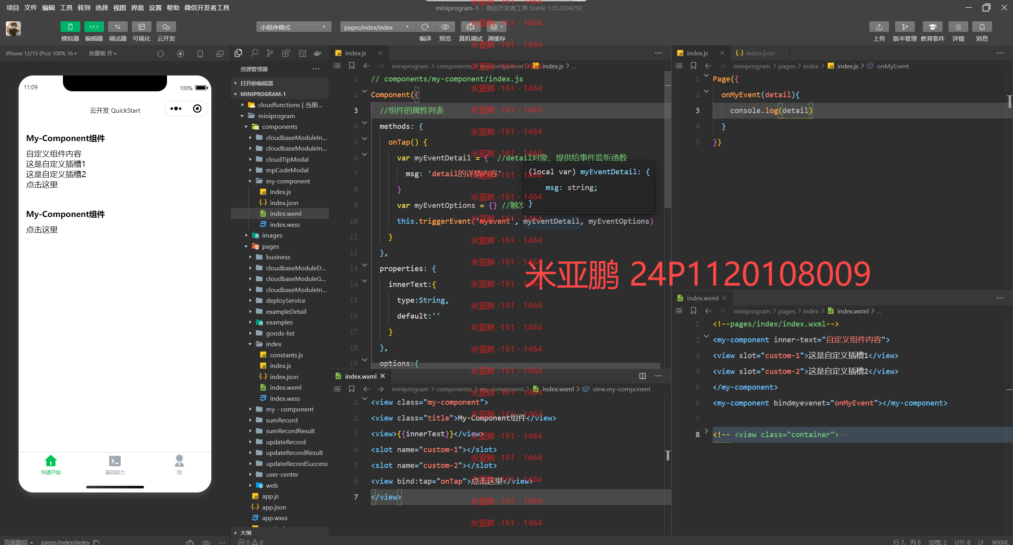Open the extensions icon in sidebar
This screenshot has height=545, width=1013.
pos(286,53)
